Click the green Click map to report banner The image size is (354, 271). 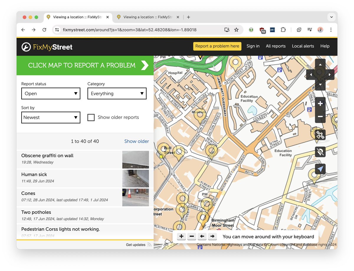(x=85, y=65)
